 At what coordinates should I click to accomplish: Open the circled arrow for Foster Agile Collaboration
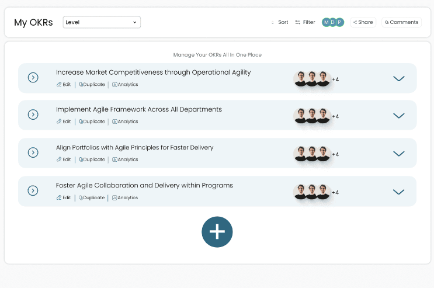33,190
